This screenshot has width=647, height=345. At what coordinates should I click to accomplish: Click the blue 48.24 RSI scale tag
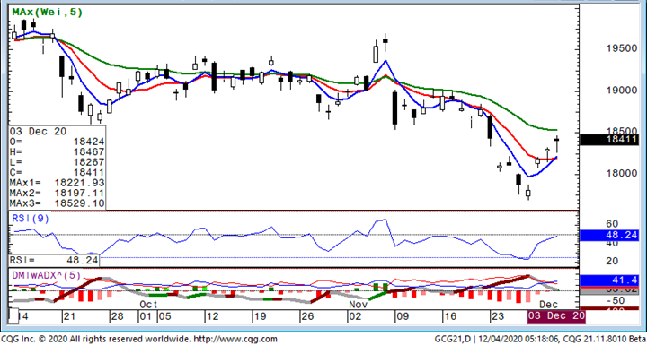tap(609, 236)
